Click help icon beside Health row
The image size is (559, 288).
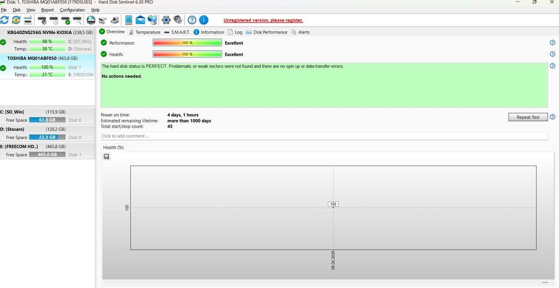click(553, 54)
